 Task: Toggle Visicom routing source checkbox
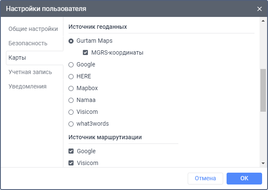(x=71, y=163)
